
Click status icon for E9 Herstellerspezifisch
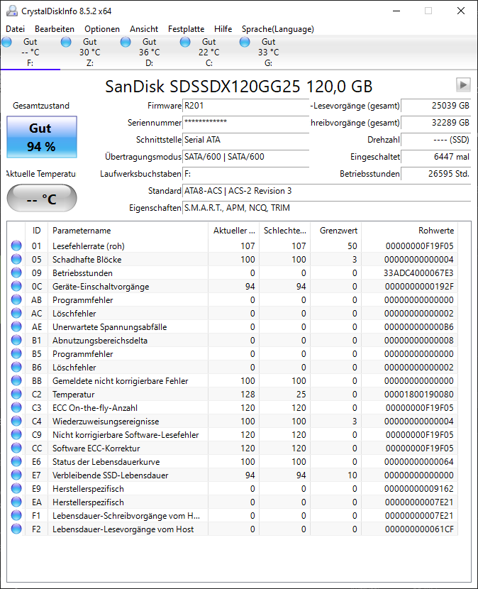point(16,489)
